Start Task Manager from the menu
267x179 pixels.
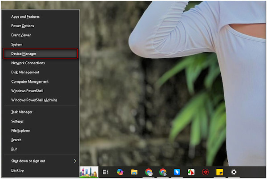point(22,112)
